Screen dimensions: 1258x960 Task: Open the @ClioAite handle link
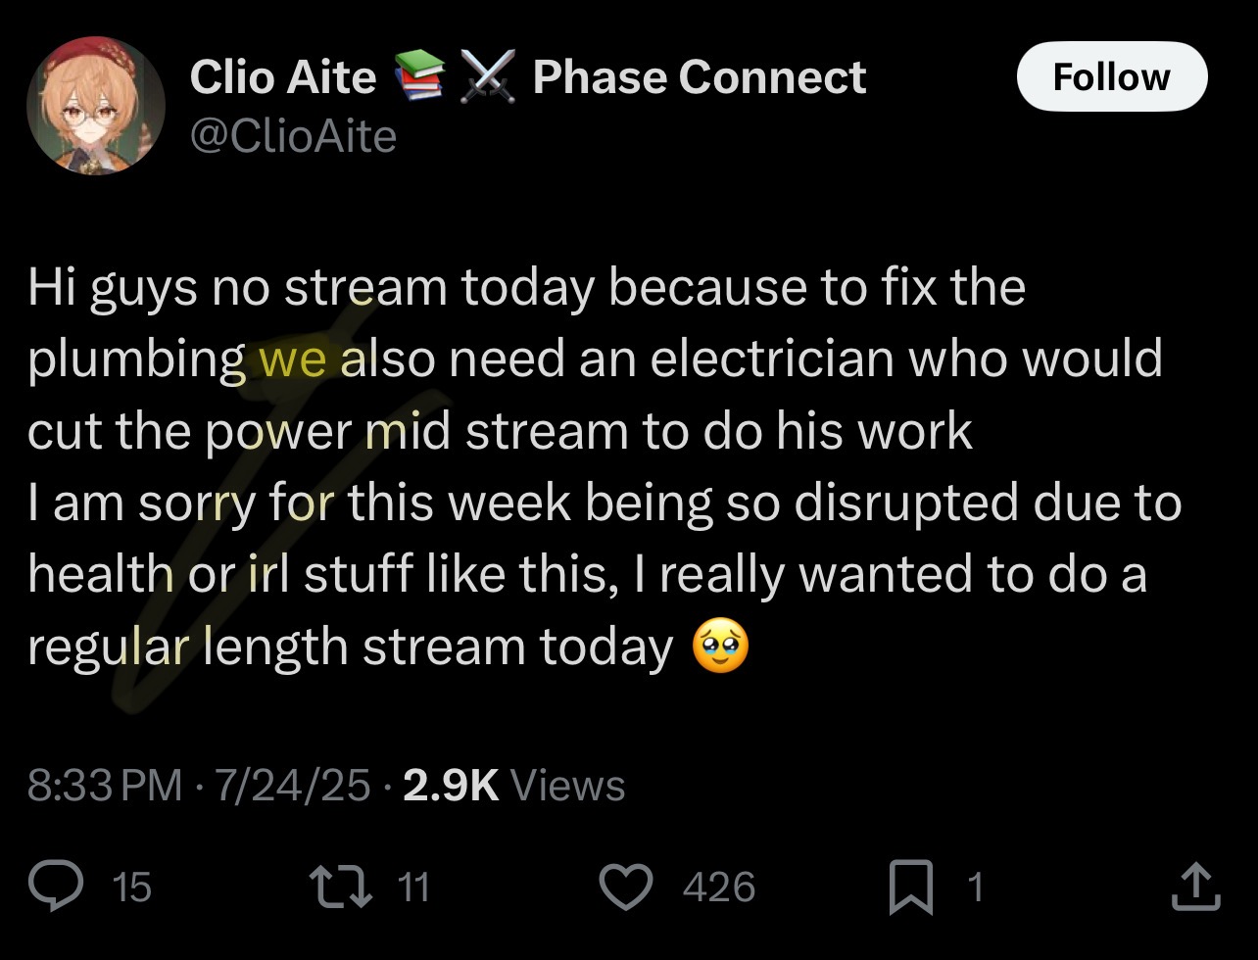[x=293, y=135]
